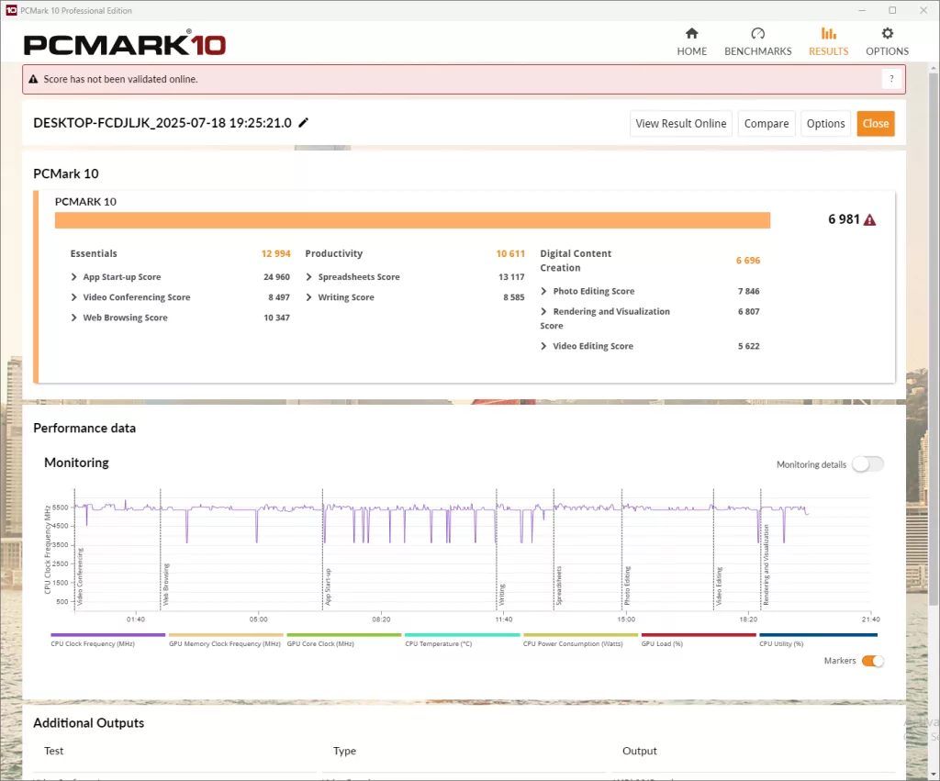This screenshot has width=940, height=781.
Task: Minimize the PCMark 10 window
Action: [862, 10]
